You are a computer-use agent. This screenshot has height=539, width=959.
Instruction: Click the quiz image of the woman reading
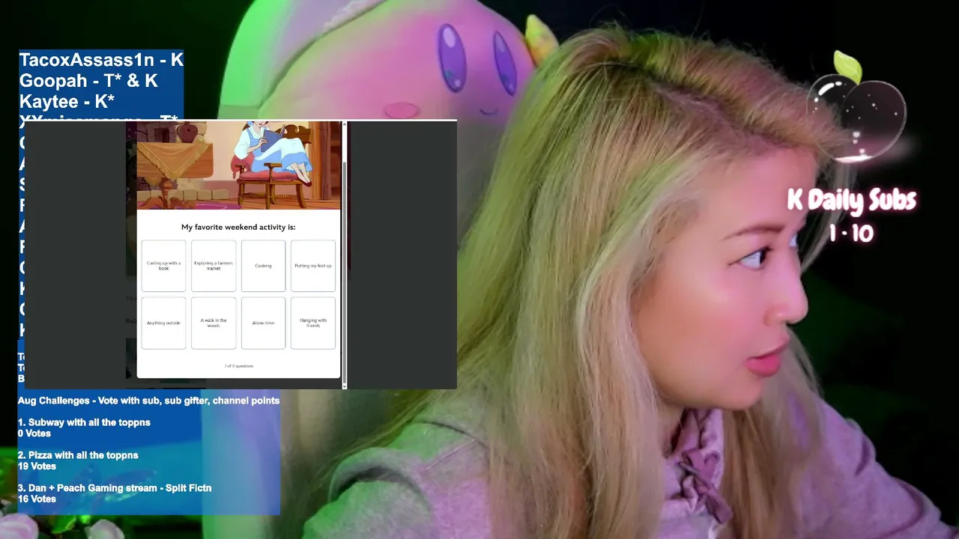point(238,165)
